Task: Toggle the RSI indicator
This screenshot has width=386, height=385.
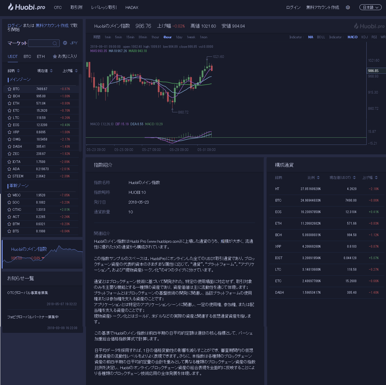Action: 374,37
